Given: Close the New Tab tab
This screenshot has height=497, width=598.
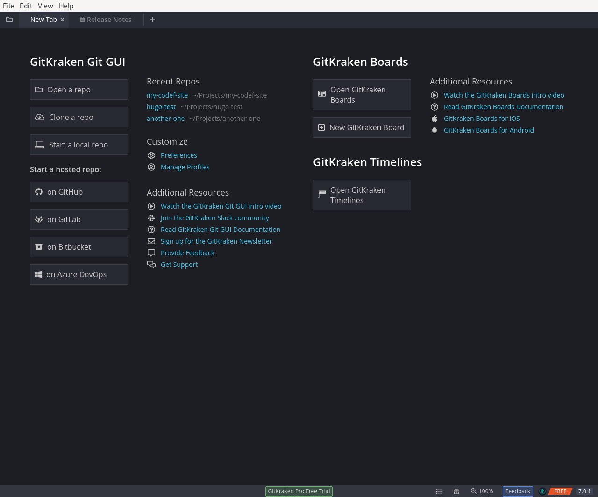Looking at the screenshot, I should (x=62, y=20).
